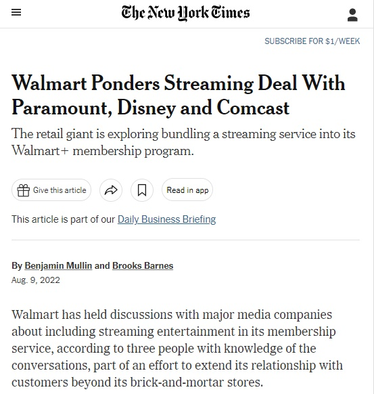Share article via the arrow icon
Screen dimensions: 374x394
point(111,190)
